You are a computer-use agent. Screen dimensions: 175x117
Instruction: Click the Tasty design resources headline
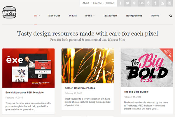[x=87, y=34]
